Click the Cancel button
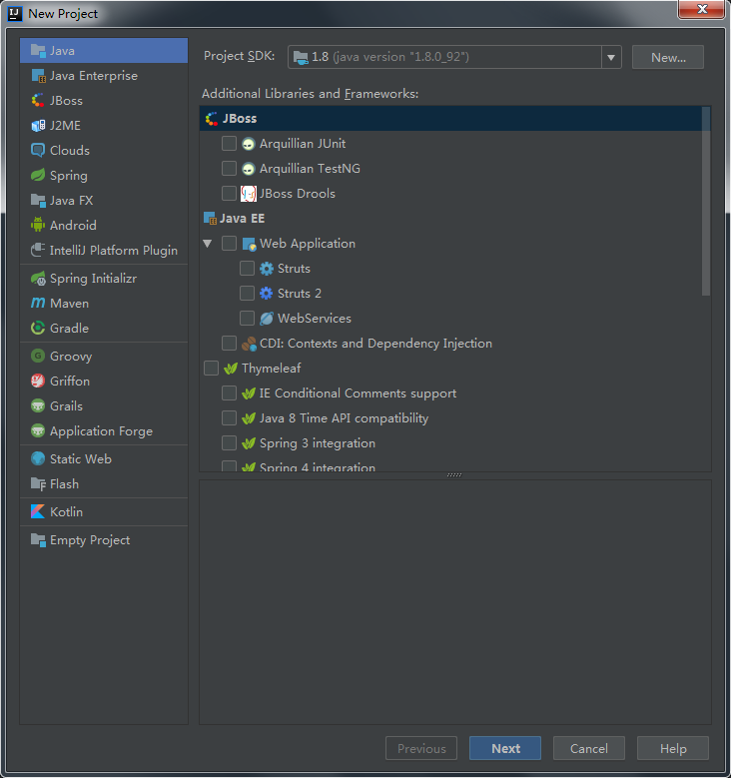731x778 pixels. coord(588,748)
